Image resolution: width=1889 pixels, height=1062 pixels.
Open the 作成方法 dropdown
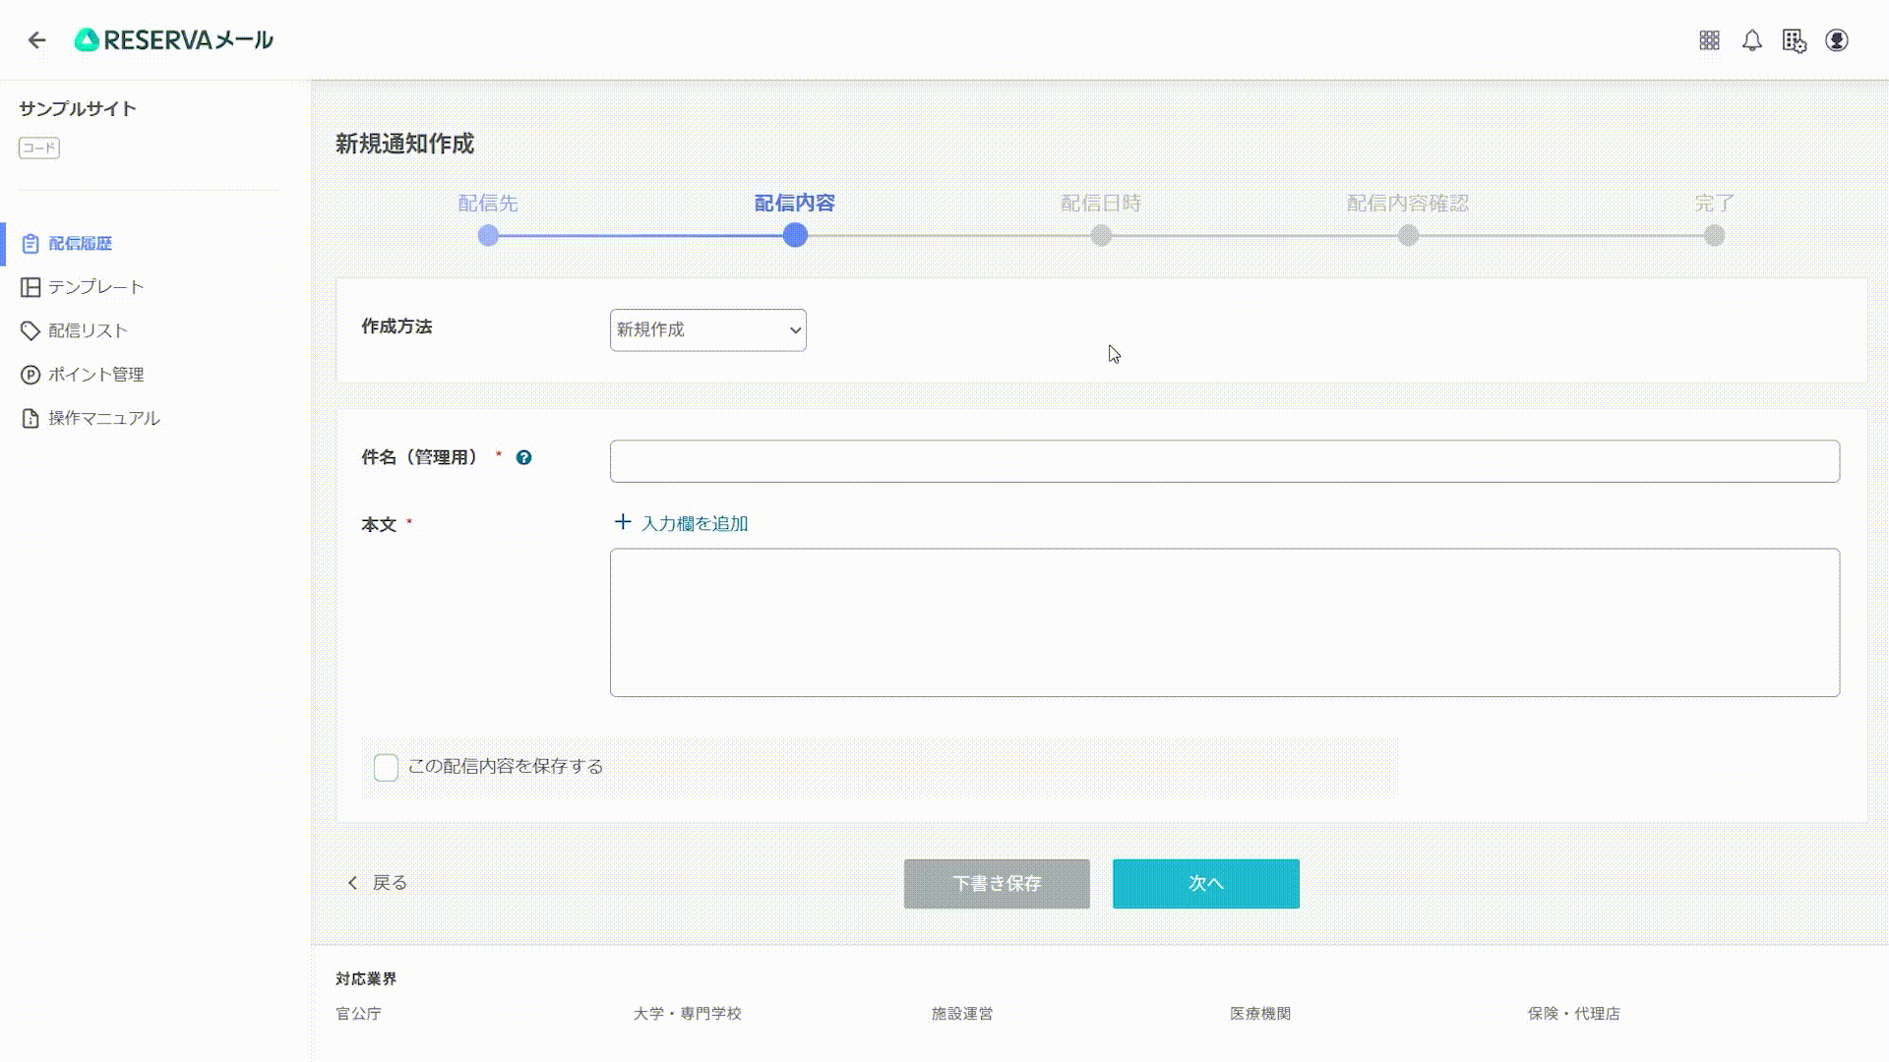(707, 330)
